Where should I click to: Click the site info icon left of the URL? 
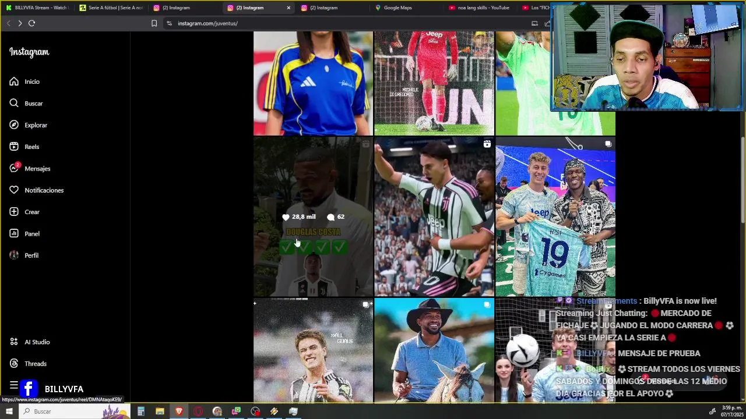coord(169,23)
